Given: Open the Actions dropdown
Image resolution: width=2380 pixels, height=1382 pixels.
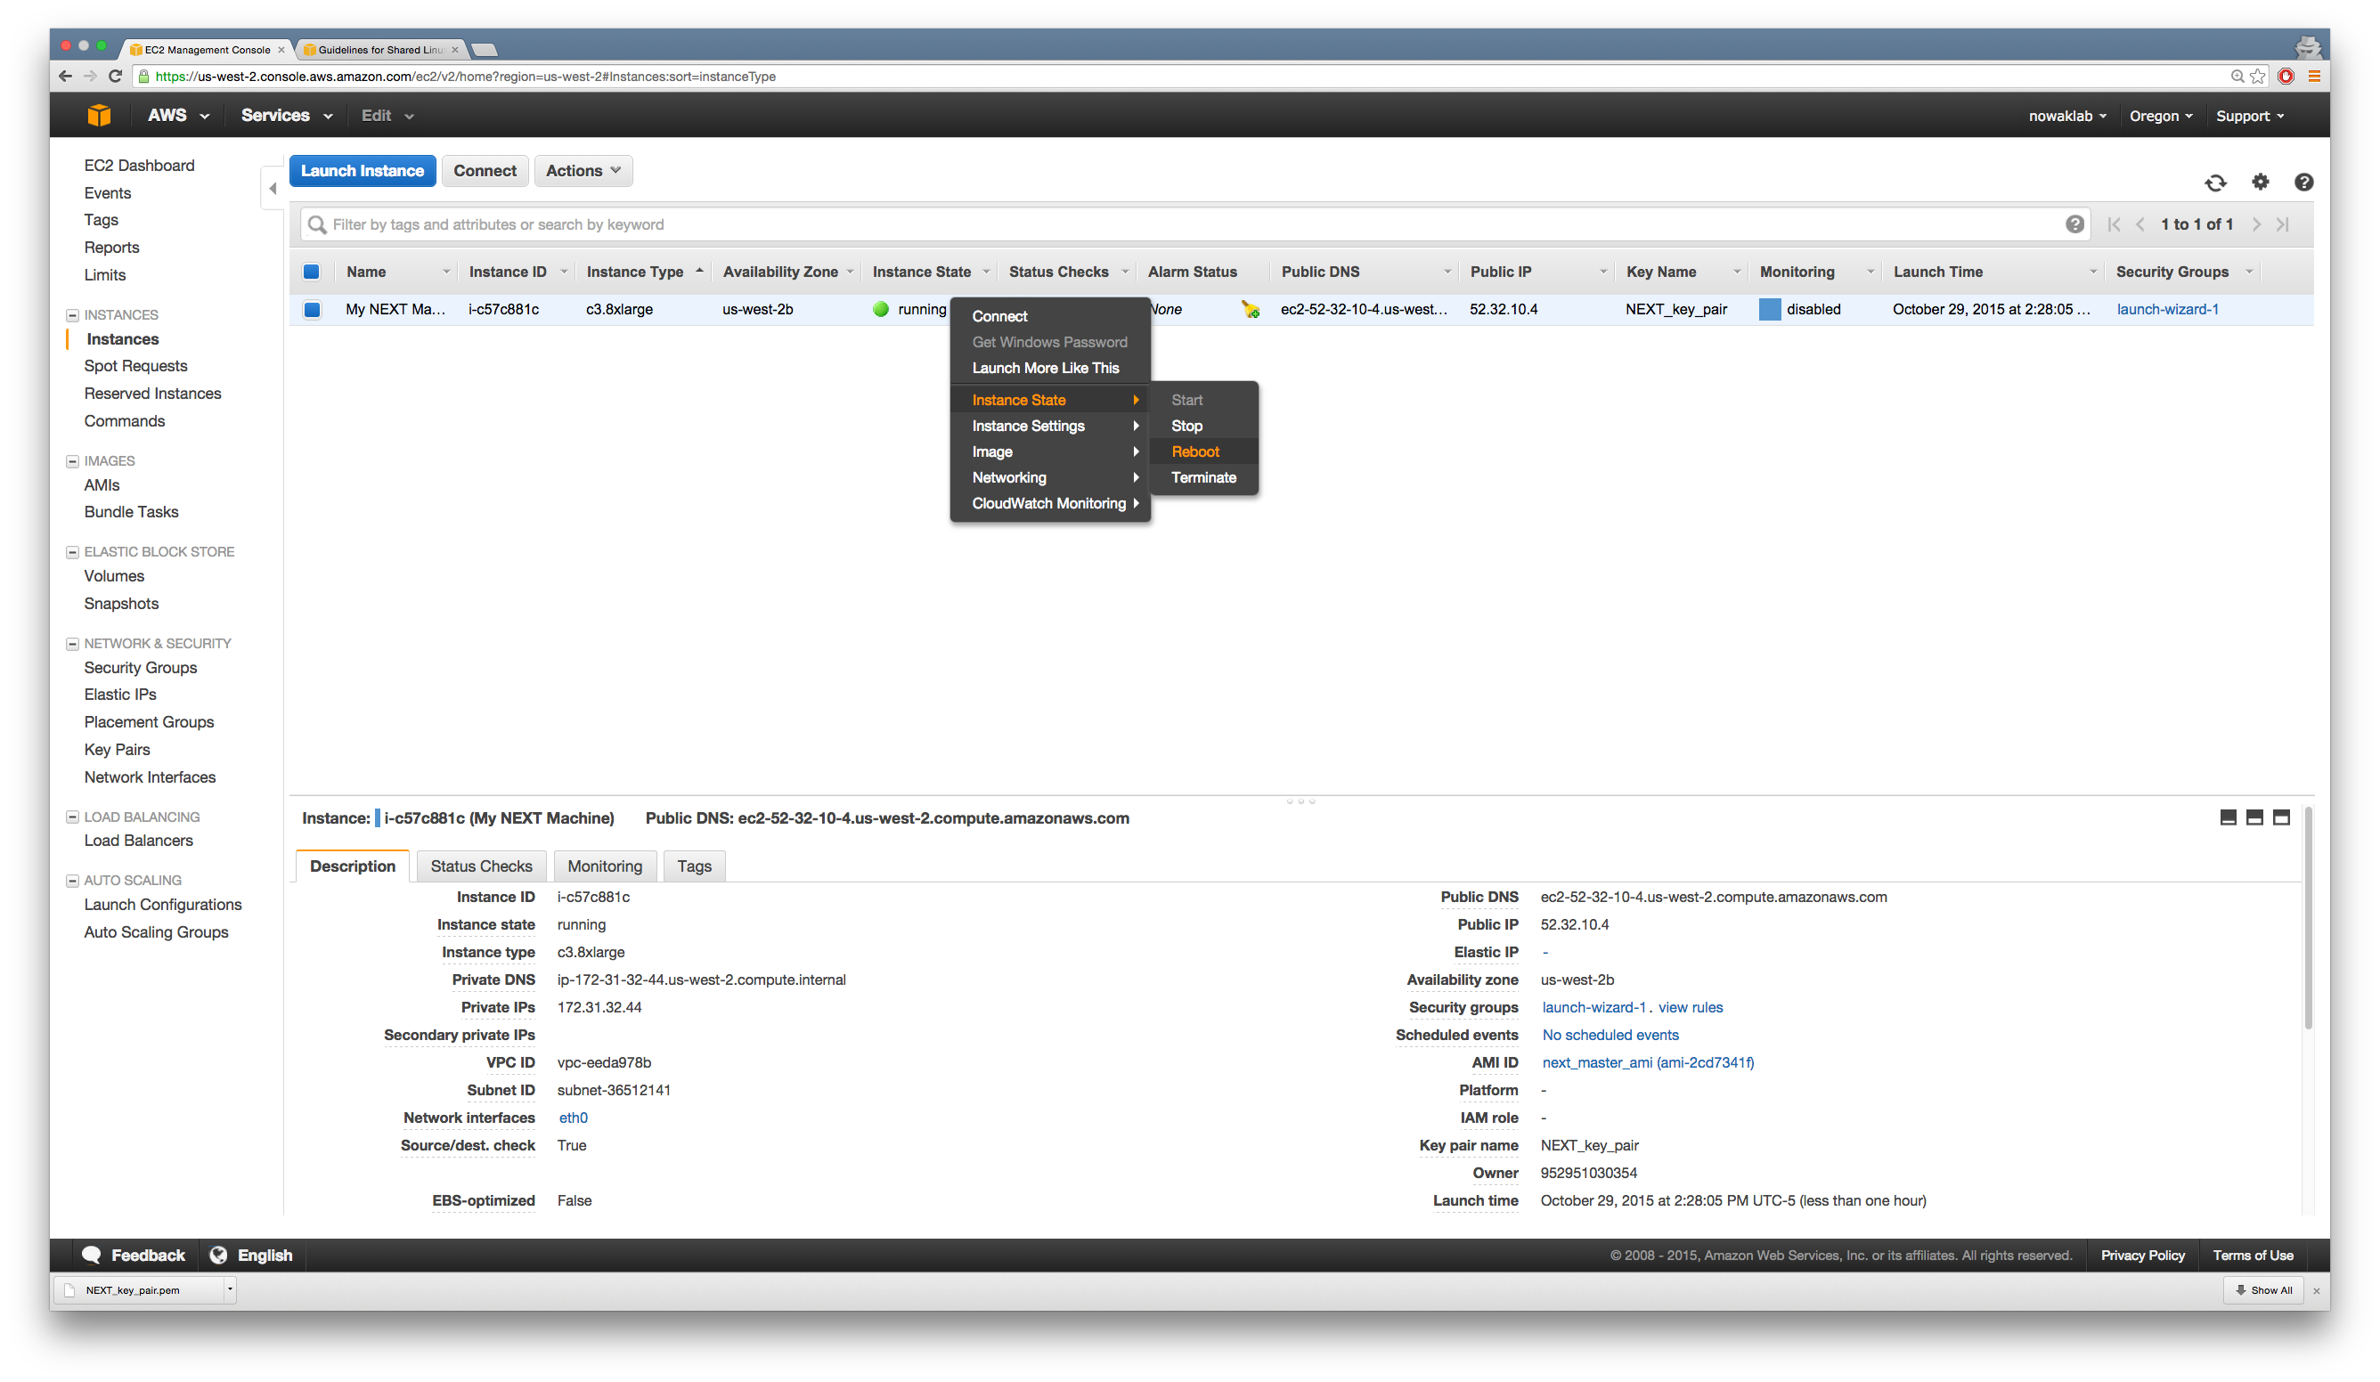Looking at the screenshot, I should [583, 171].
